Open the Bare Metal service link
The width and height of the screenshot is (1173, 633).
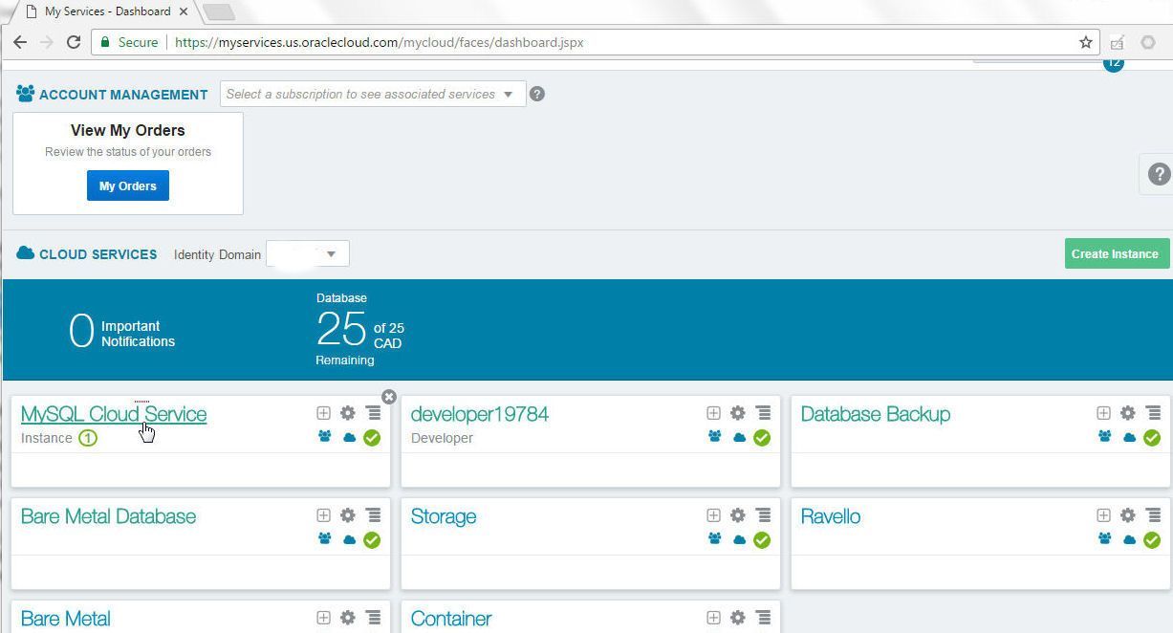click(x=66, y=619)
